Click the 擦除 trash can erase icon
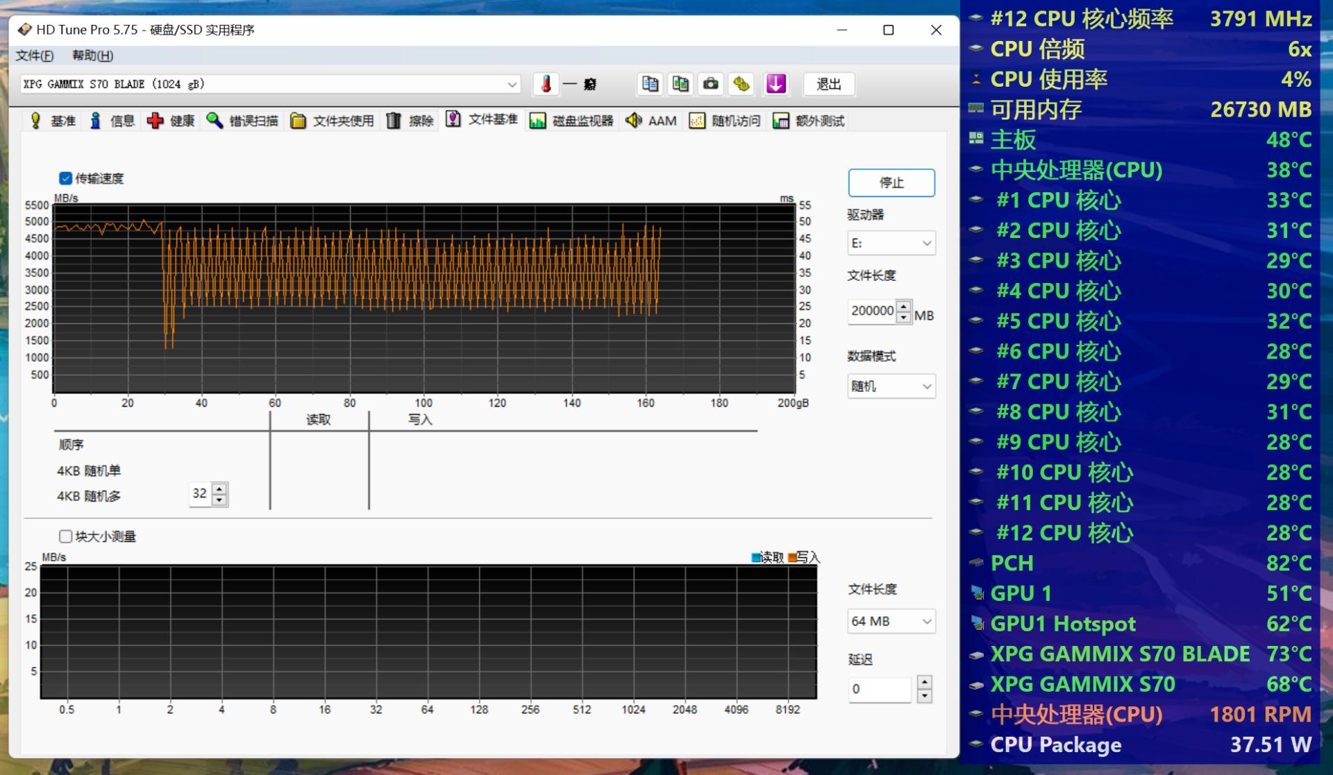This screenshot has height=775, width=1333. (x=394, y=119)
